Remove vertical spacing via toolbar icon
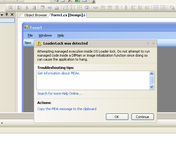 pos(147,8)
